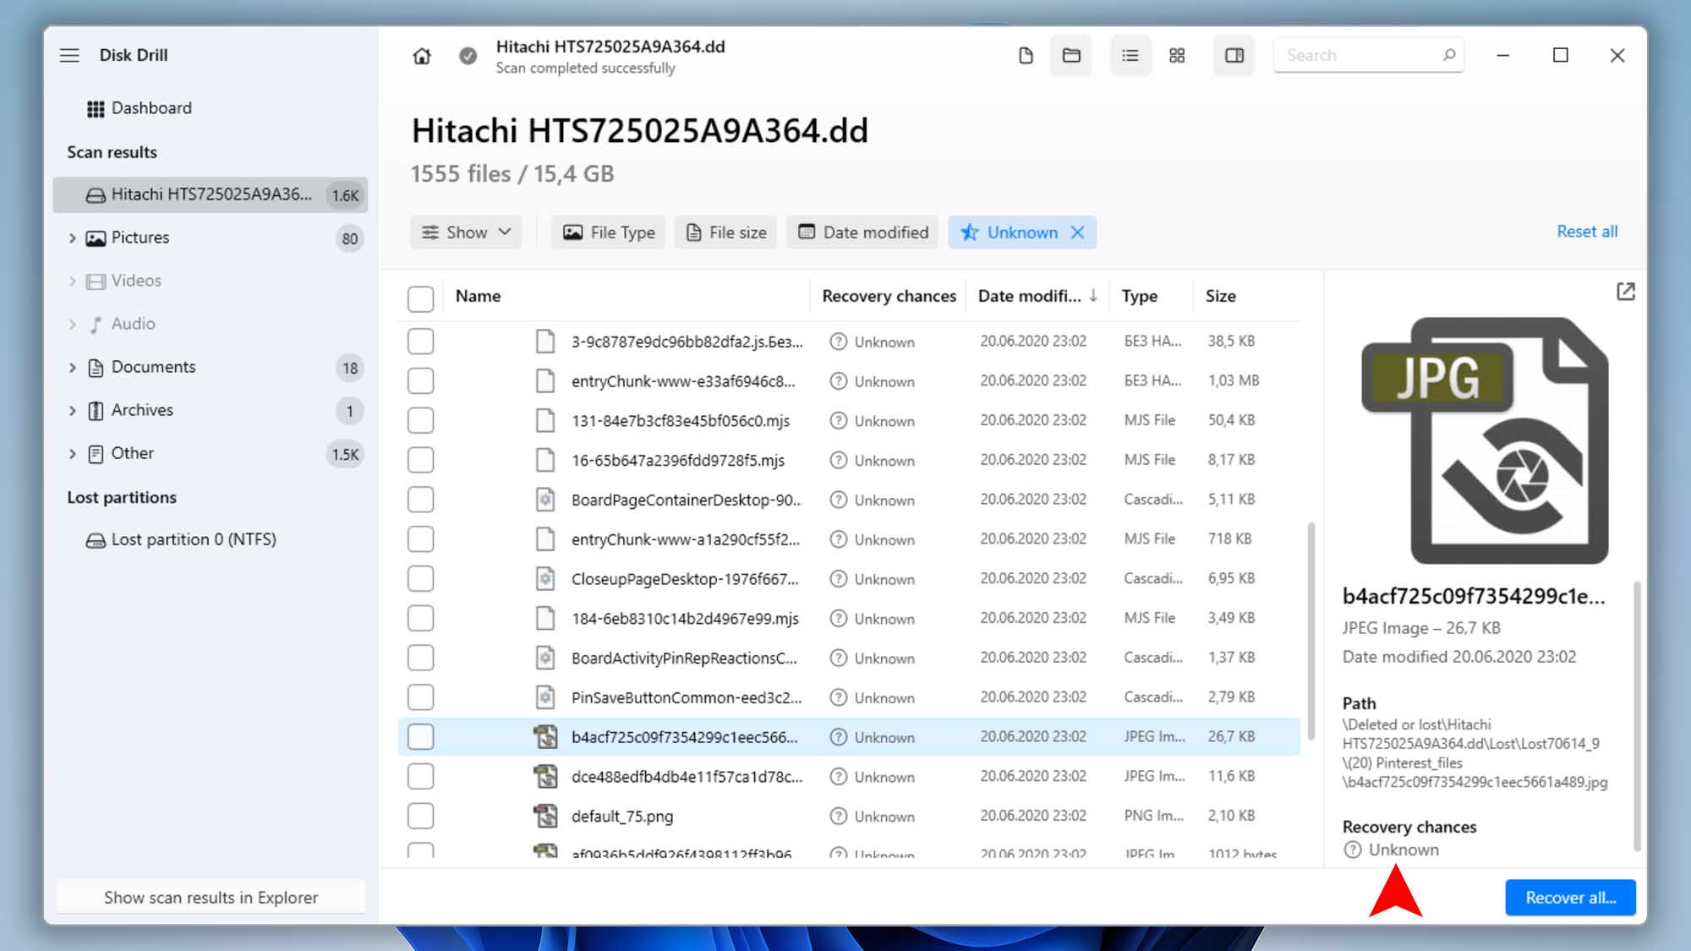Check the 3-9c8787e9dc96bb82dfa2.js file
The image size is (1691, 951).
420,342
